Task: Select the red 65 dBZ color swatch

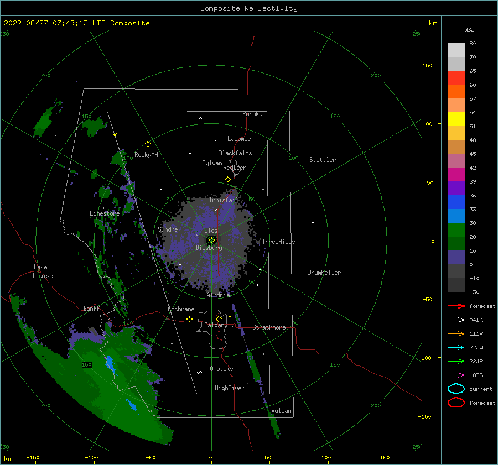Action: 456,77
